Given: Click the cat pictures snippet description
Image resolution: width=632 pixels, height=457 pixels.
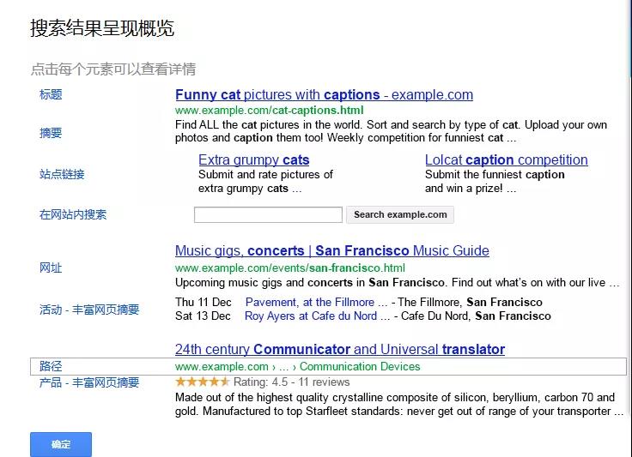Looking at the screenshot, I should [391, 131].
